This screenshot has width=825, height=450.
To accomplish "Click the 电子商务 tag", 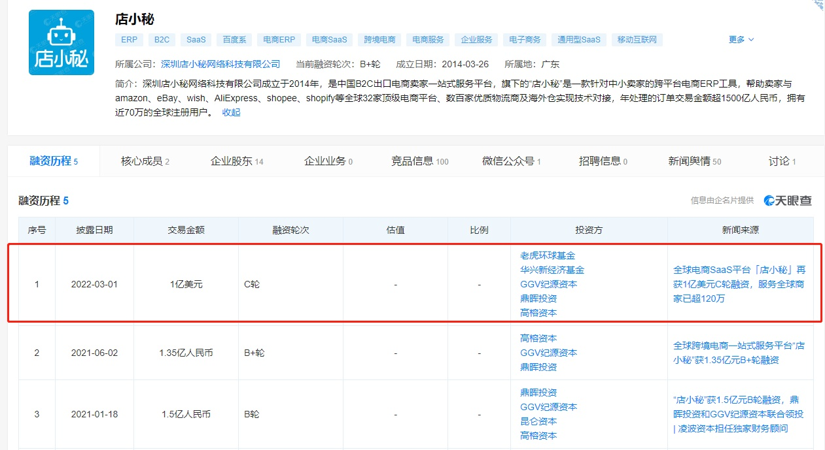I will [525, 40].
